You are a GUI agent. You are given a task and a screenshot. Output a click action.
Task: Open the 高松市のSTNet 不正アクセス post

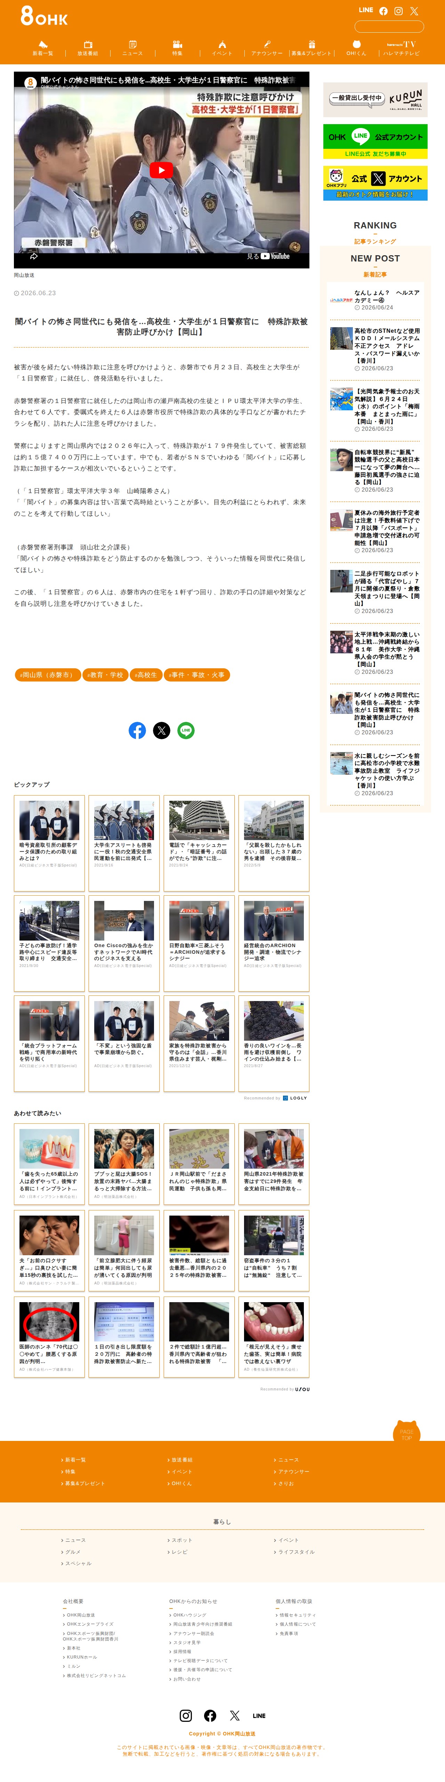pos(375,349)
